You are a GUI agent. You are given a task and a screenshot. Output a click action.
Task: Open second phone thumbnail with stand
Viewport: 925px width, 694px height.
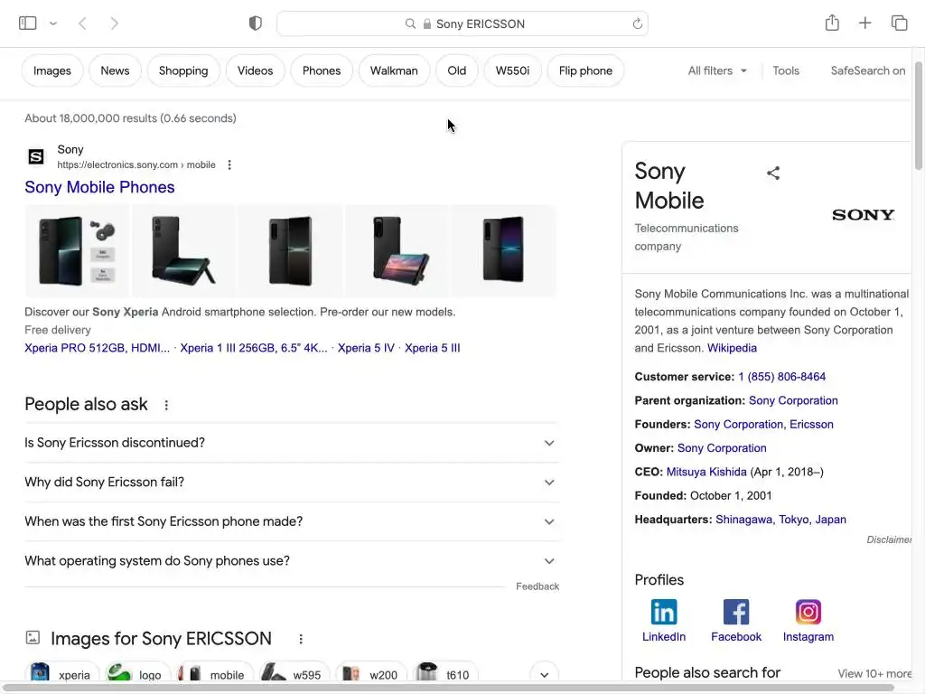point(182,251)
